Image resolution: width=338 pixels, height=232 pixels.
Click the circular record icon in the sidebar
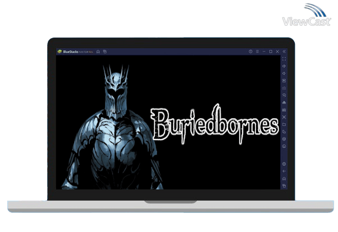pos(284,95)
